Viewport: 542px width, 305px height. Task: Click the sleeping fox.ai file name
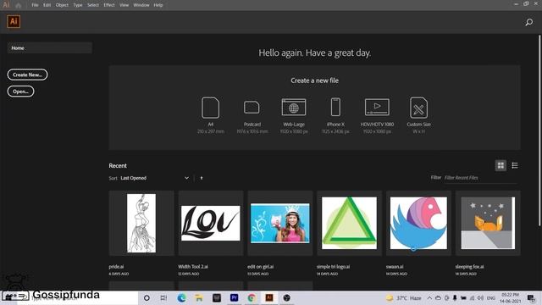click(x=469, y=267)
